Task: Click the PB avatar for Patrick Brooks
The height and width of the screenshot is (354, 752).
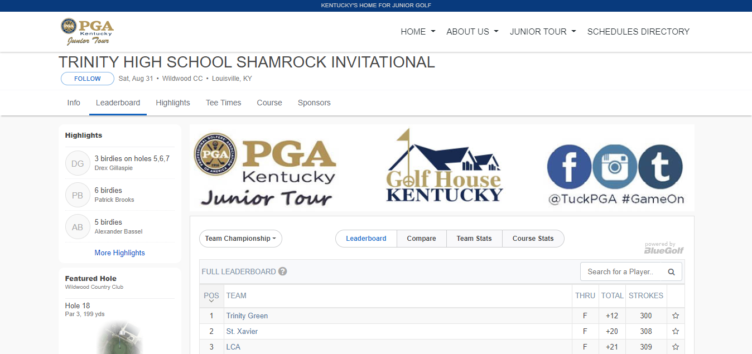Action: 78,195
